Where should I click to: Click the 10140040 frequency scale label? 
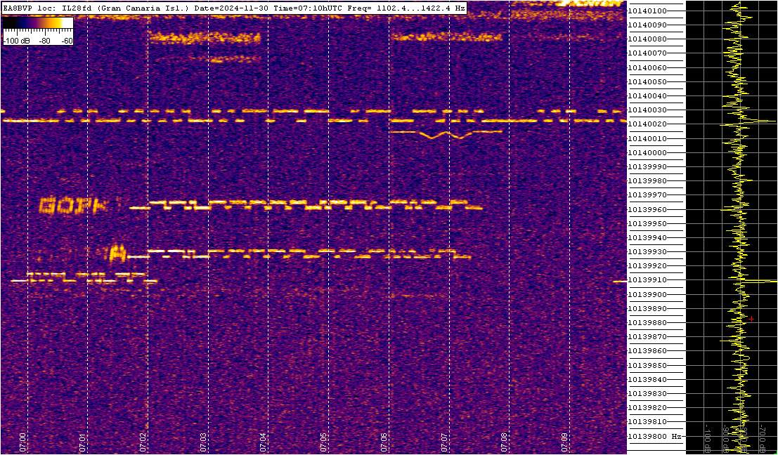[x=647, y=95]
